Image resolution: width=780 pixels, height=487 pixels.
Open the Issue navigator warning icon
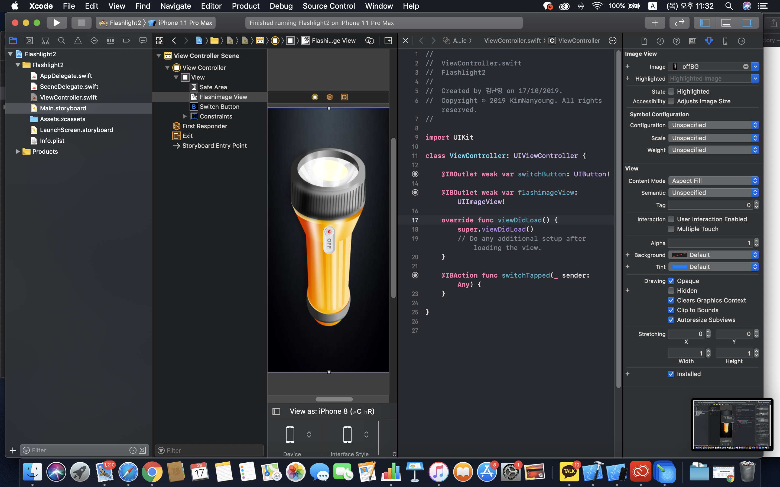click(x=78, y=41)
